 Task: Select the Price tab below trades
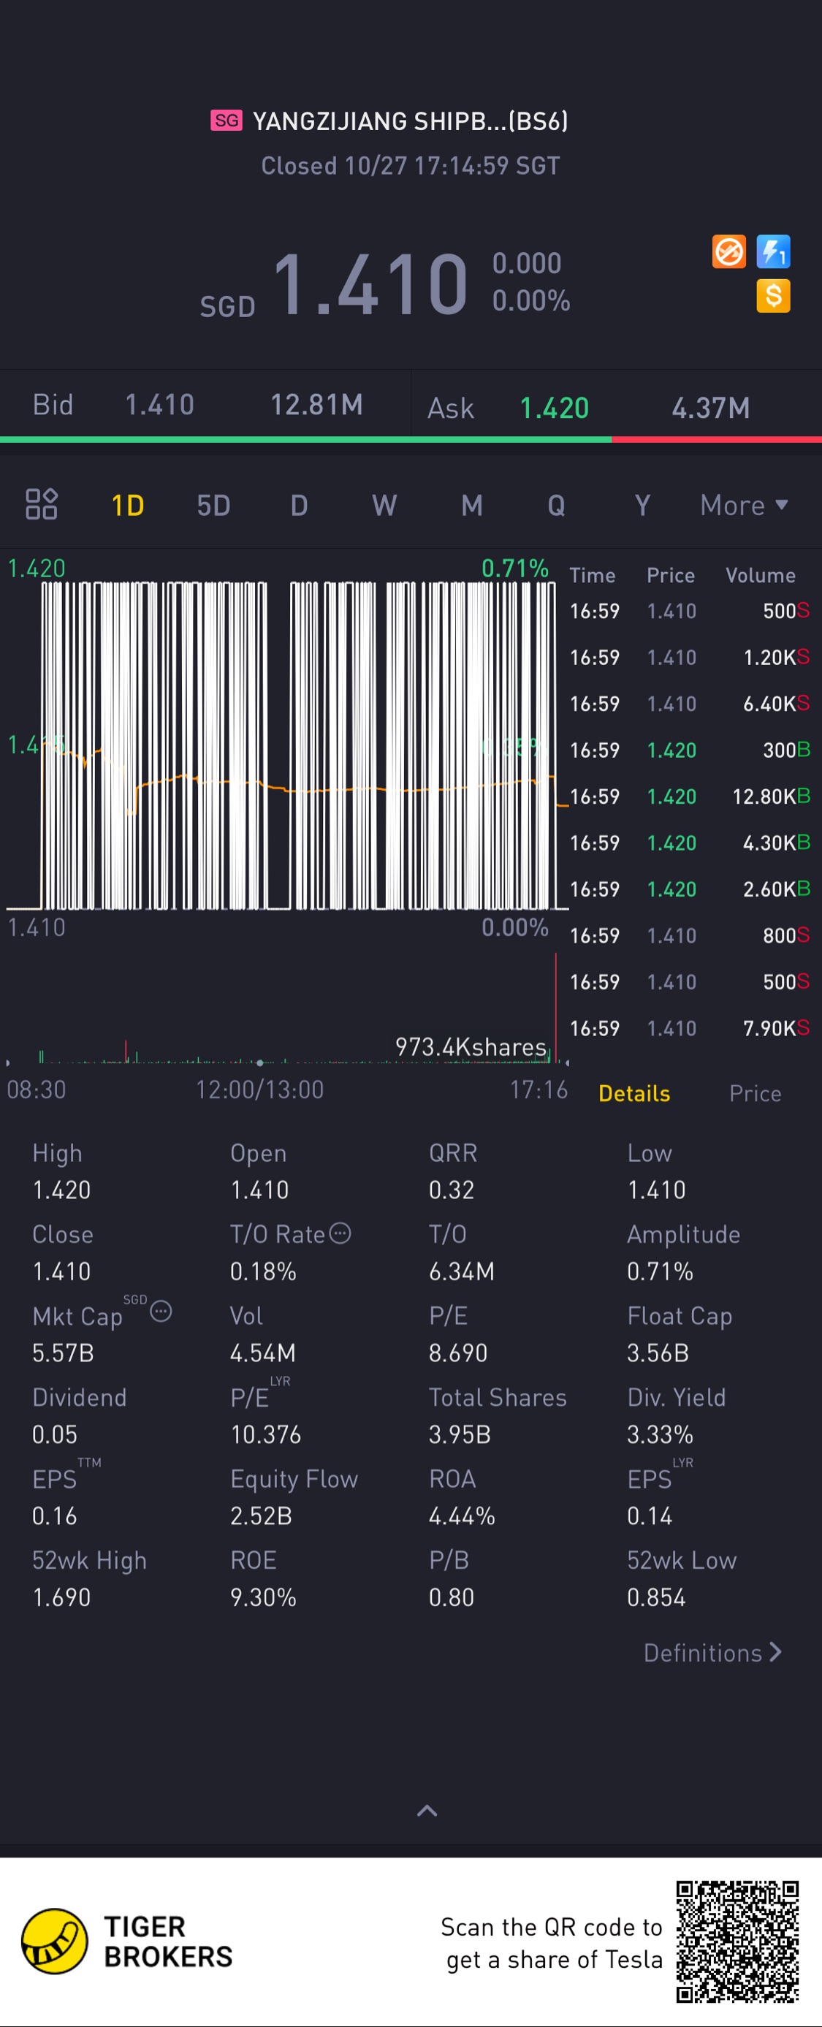[x=755, y=1093]
